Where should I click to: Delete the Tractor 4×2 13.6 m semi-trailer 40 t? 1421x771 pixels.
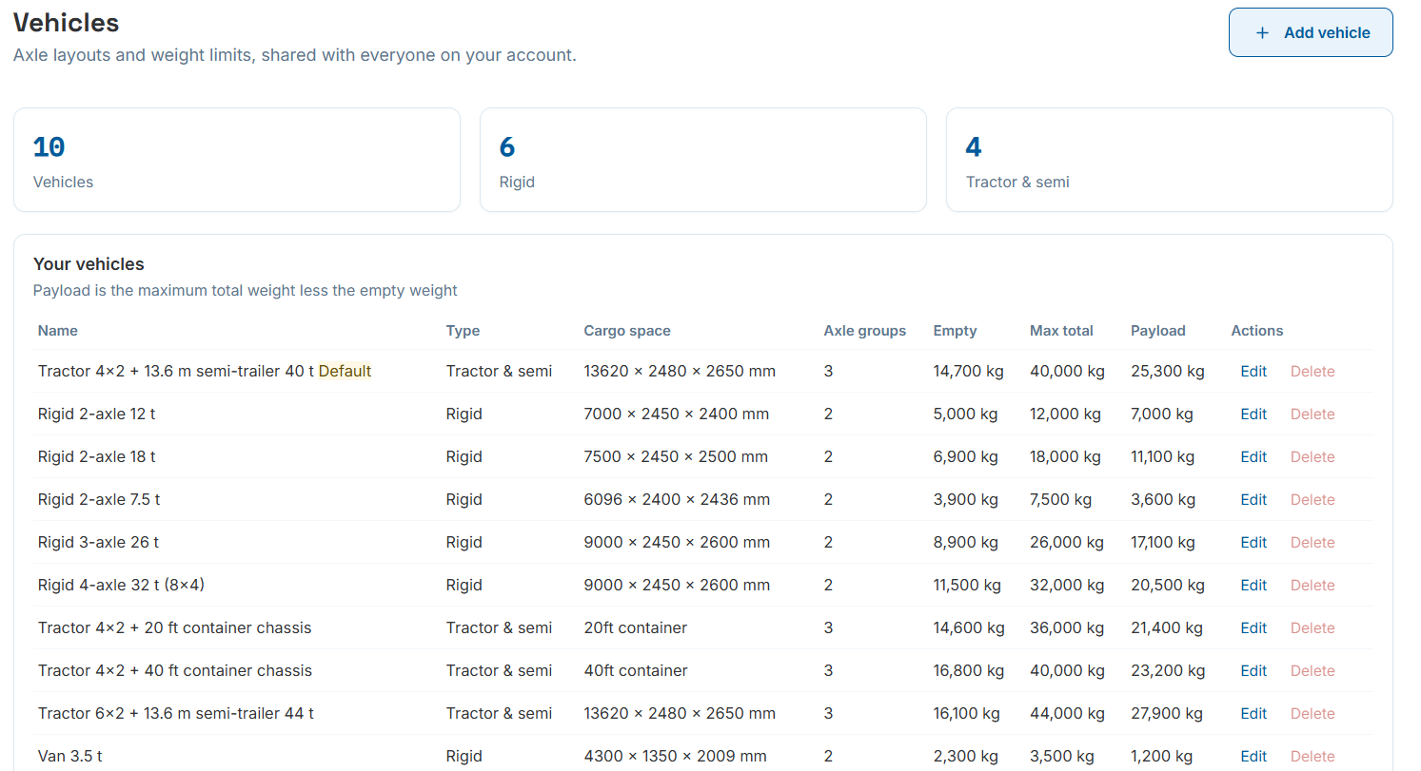click(x=1312, y=372)
